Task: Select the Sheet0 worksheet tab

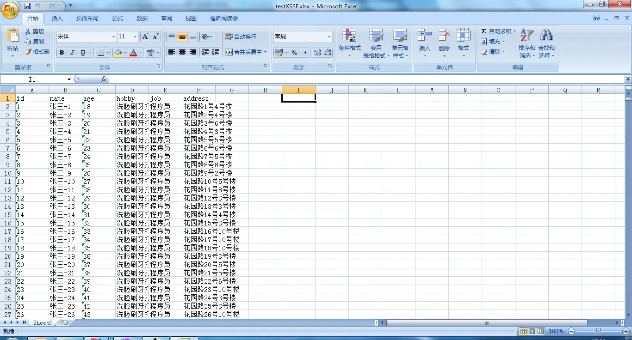Action: coord(43,322)
